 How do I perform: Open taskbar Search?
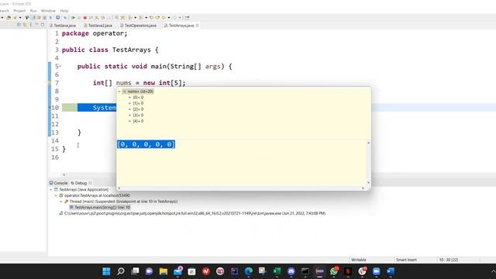[121, 271]
